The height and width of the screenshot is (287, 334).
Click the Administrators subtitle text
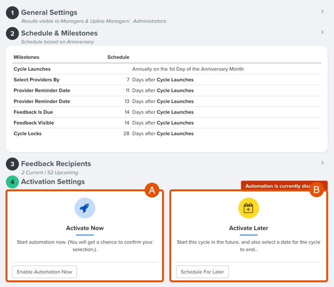[x=150, y=21]
